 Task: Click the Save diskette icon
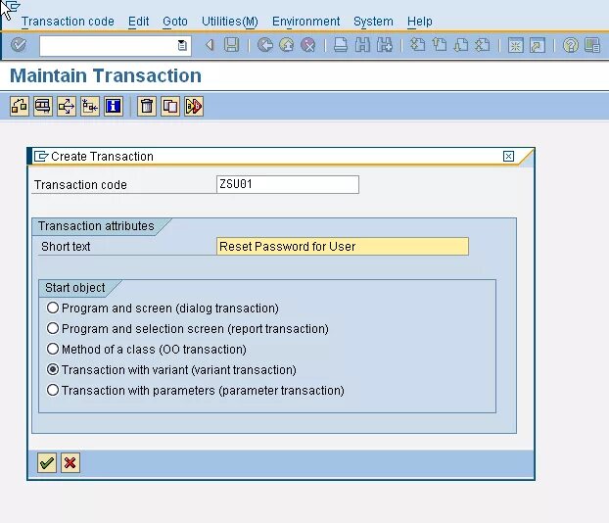(x=231, y=45)
